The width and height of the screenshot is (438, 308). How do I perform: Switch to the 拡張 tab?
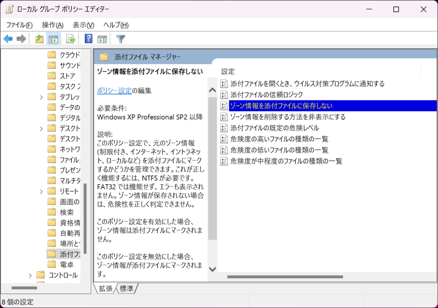pyautogui.click(x=106, y=288)
